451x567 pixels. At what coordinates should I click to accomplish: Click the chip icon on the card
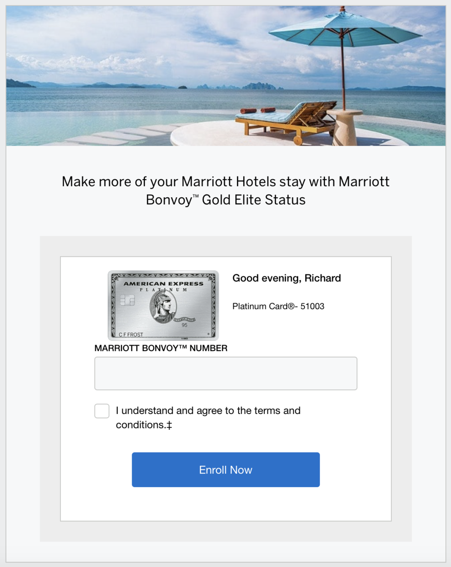(x=128, y=300)
